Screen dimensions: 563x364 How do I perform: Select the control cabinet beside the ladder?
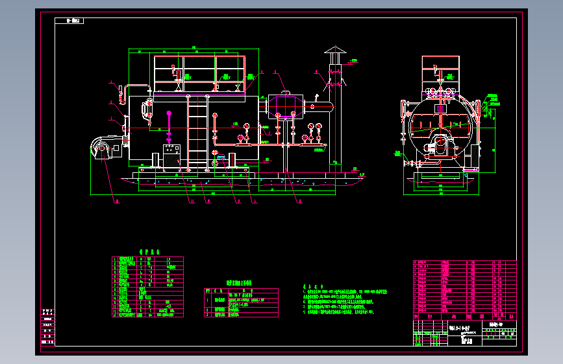[x=171, y=155]
